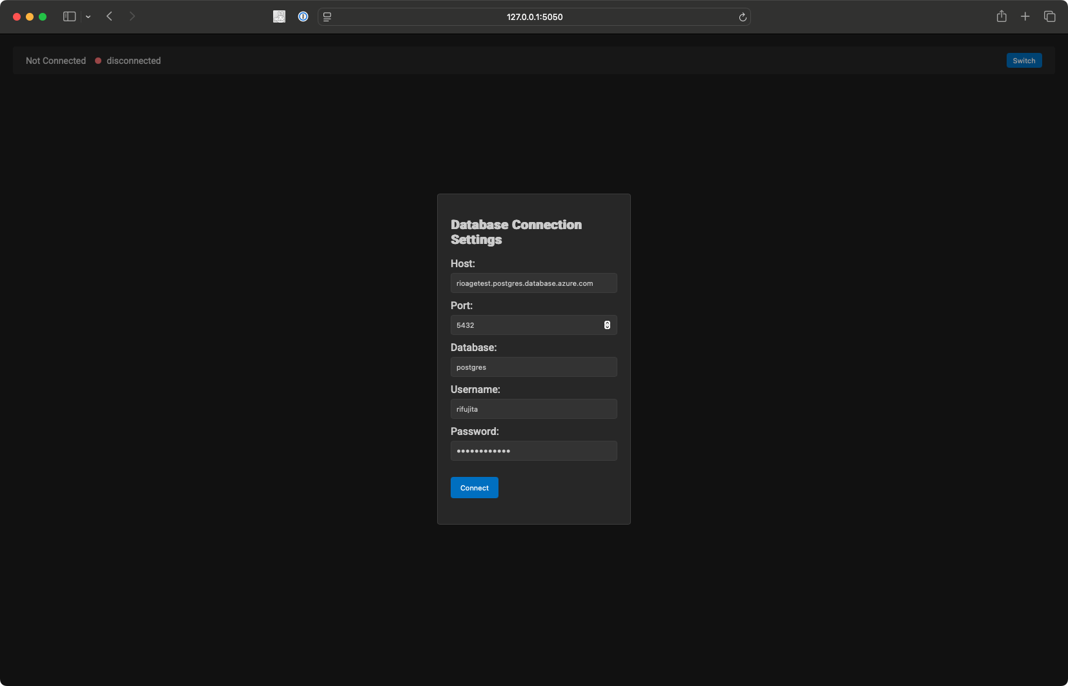Screen dimensions: 1068x686
Task: Focus the address bar showing 127.0.0.1:5050
Action: 534,17
